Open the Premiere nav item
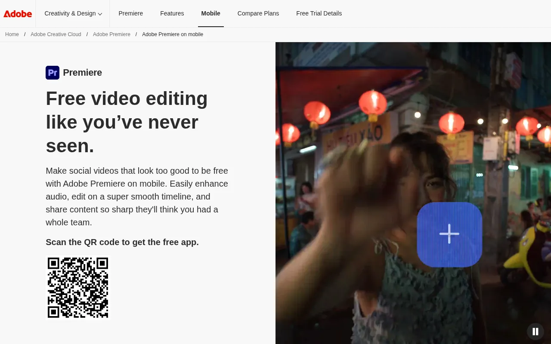 [131, 13]
